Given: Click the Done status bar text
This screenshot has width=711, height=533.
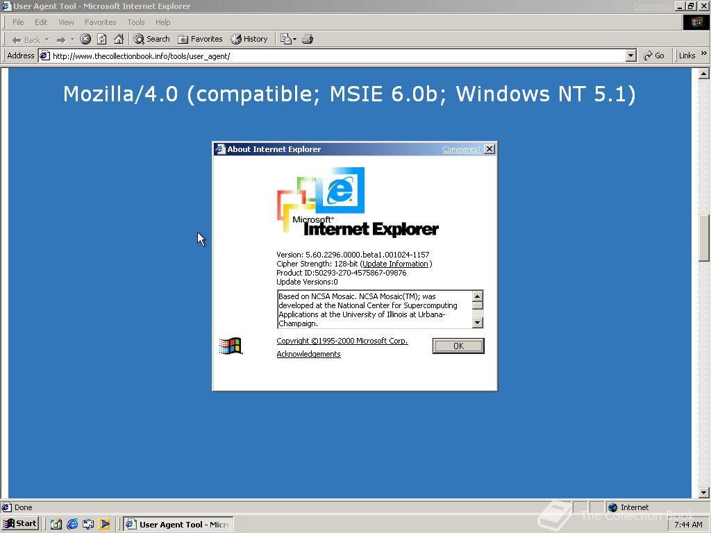Looking at the screenshot, I should 23,507.
